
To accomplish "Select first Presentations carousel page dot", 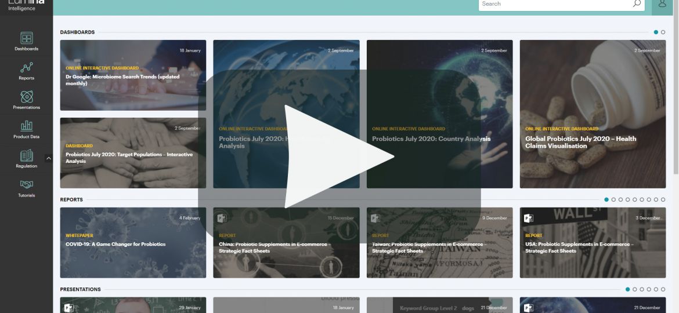I will tap(627, 289).
